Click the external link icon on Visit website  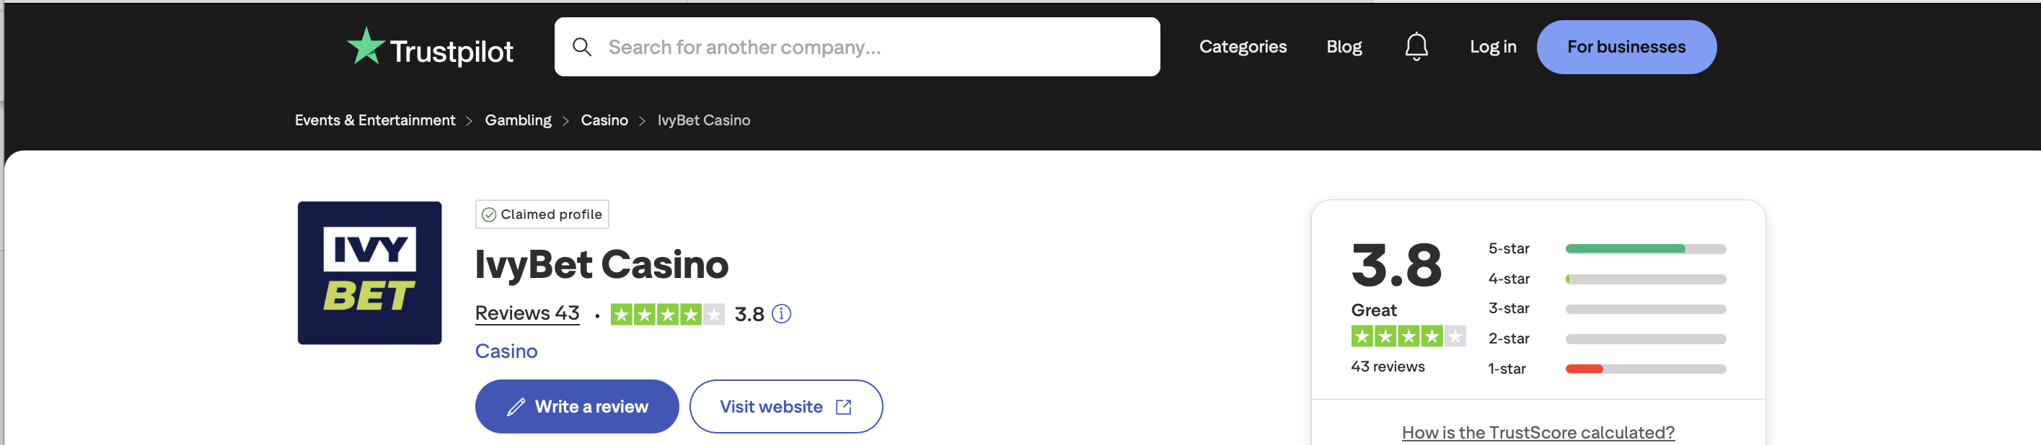click(844, 407)
